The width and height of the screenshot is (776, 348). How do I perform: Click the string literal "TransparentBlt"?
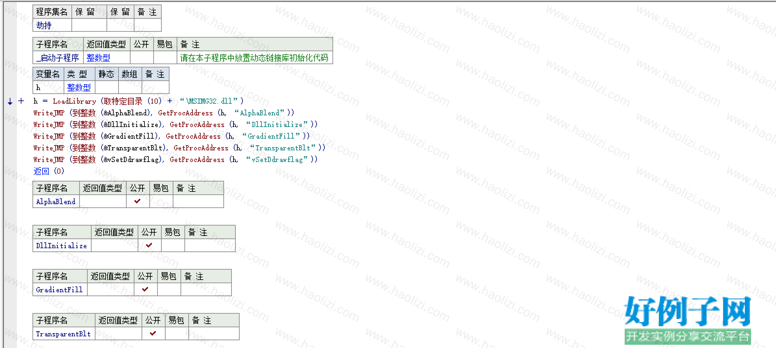pos(283,148)
